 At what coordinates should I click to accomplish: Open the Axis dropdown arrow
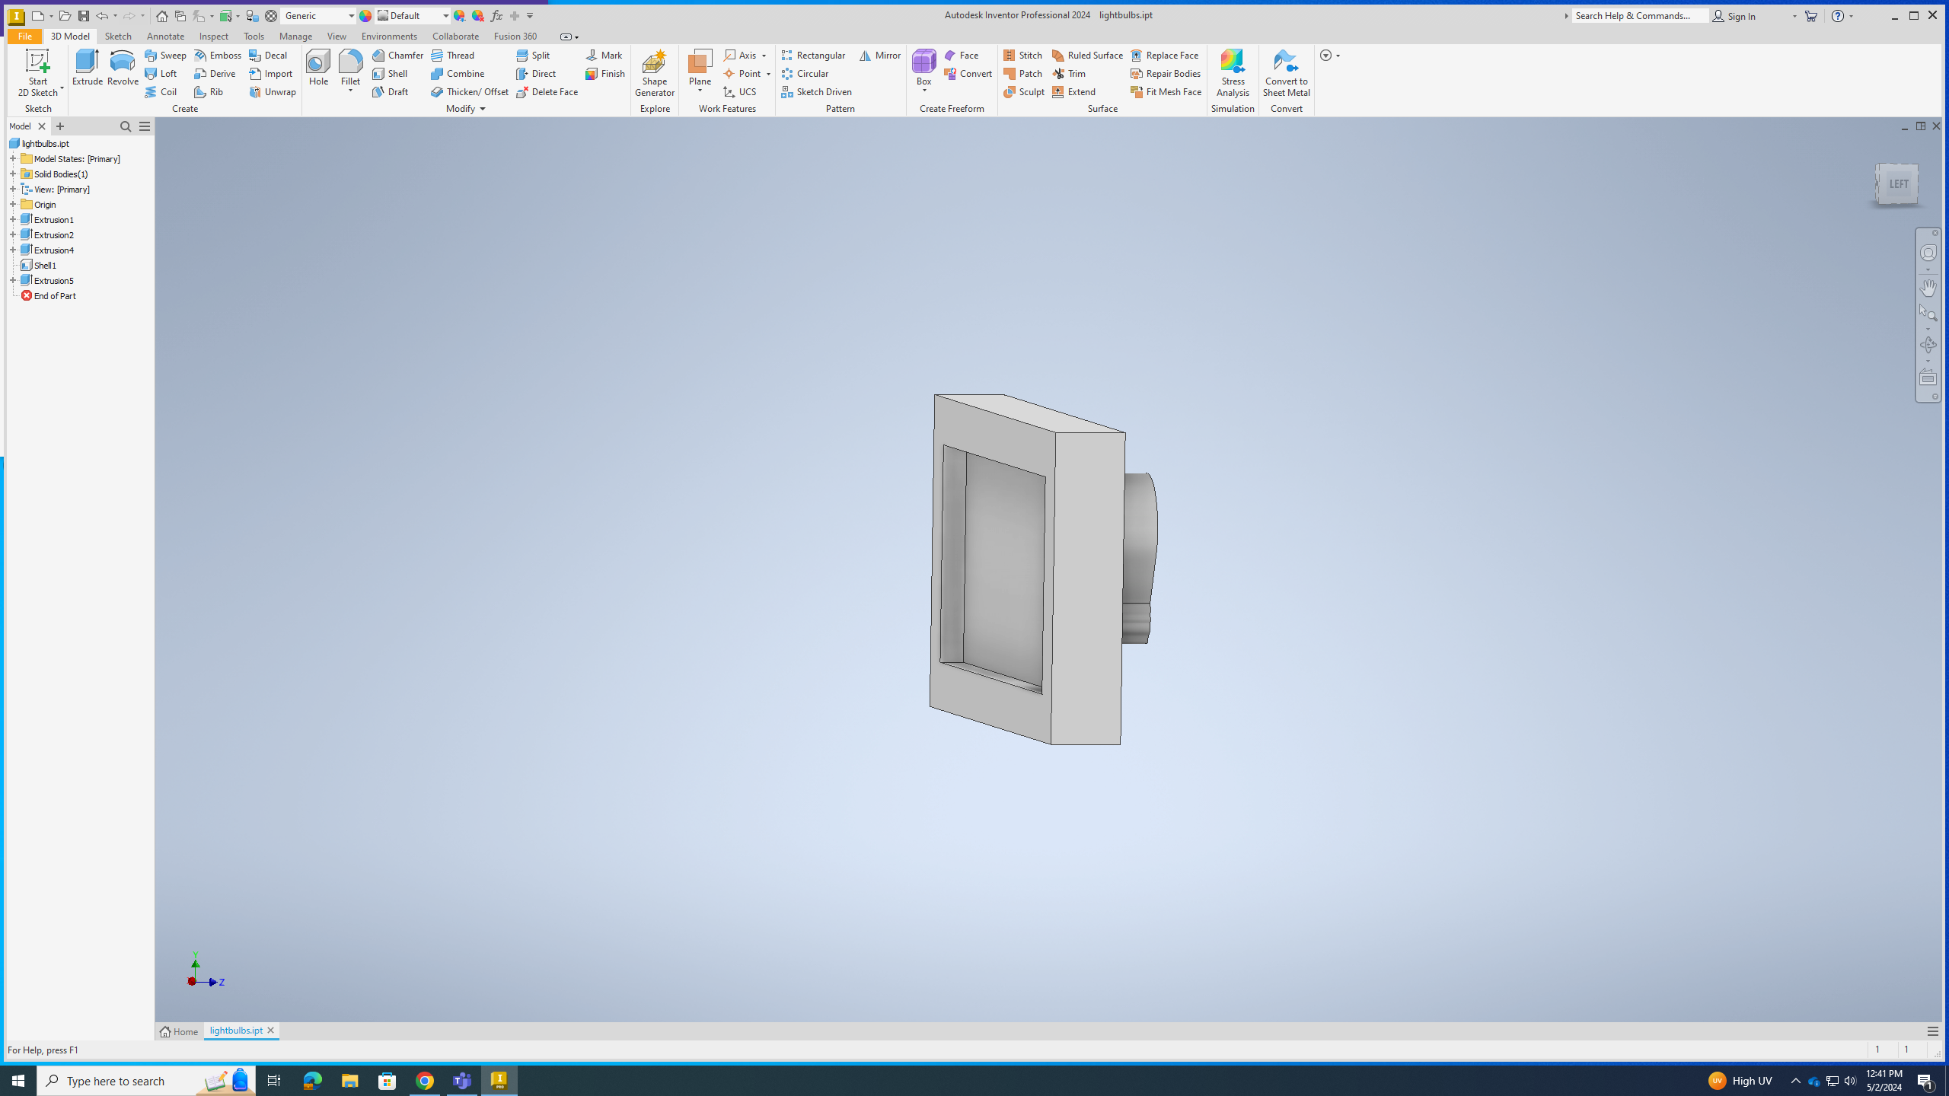[764, 56]
